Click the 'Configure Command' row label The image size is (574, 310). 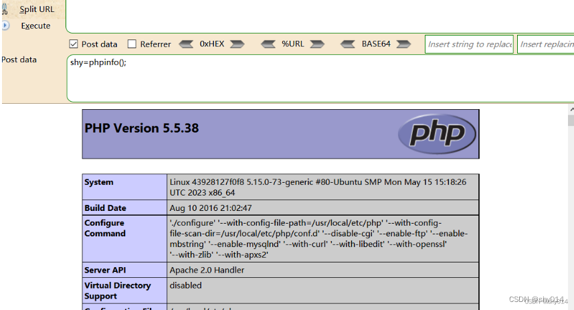(x=105, y=228)
